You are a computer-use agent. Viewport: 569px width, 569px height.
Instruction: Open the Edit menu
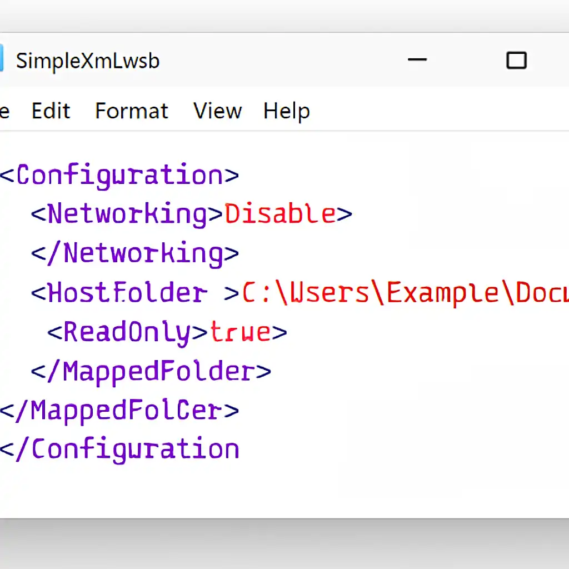(x=51, y=111)
